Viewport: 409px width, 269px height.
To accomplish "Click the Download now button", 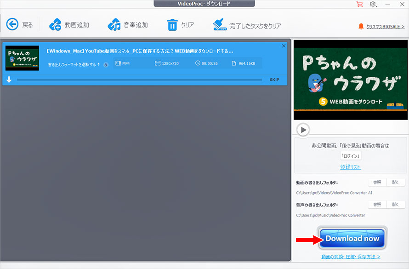I will [352, 239].
